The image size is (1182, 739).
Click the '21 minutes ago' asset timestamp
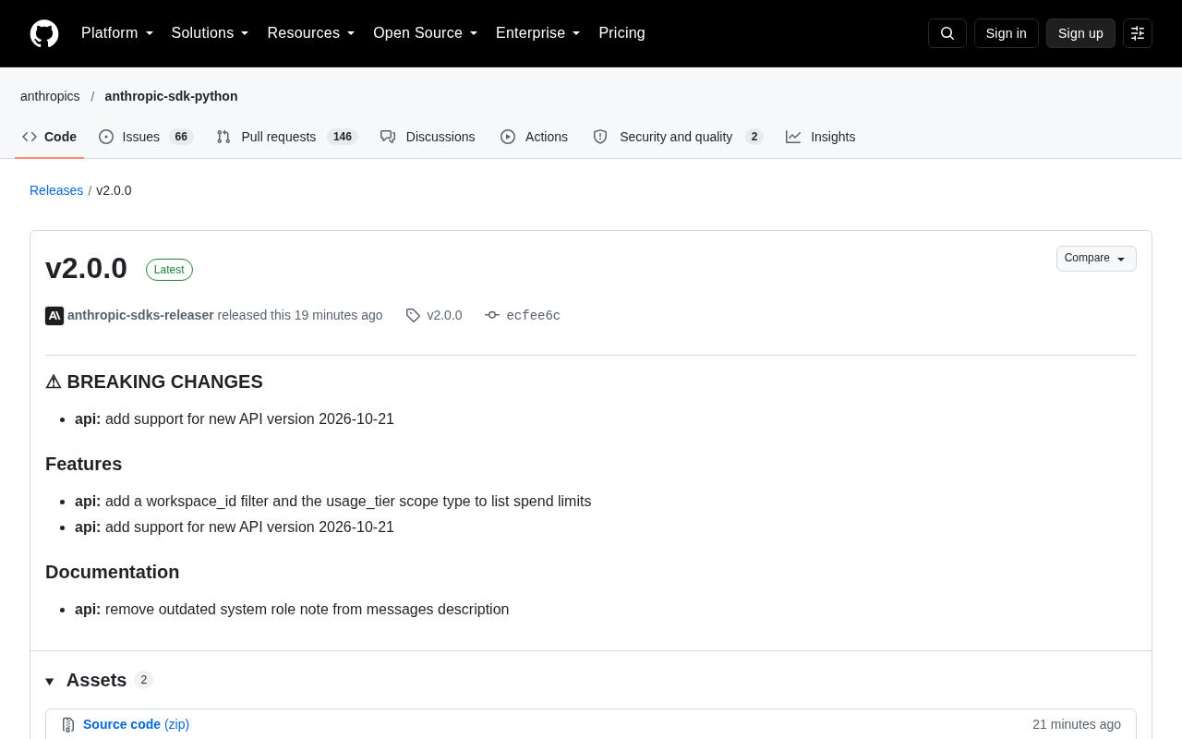tap(1077, 724)
